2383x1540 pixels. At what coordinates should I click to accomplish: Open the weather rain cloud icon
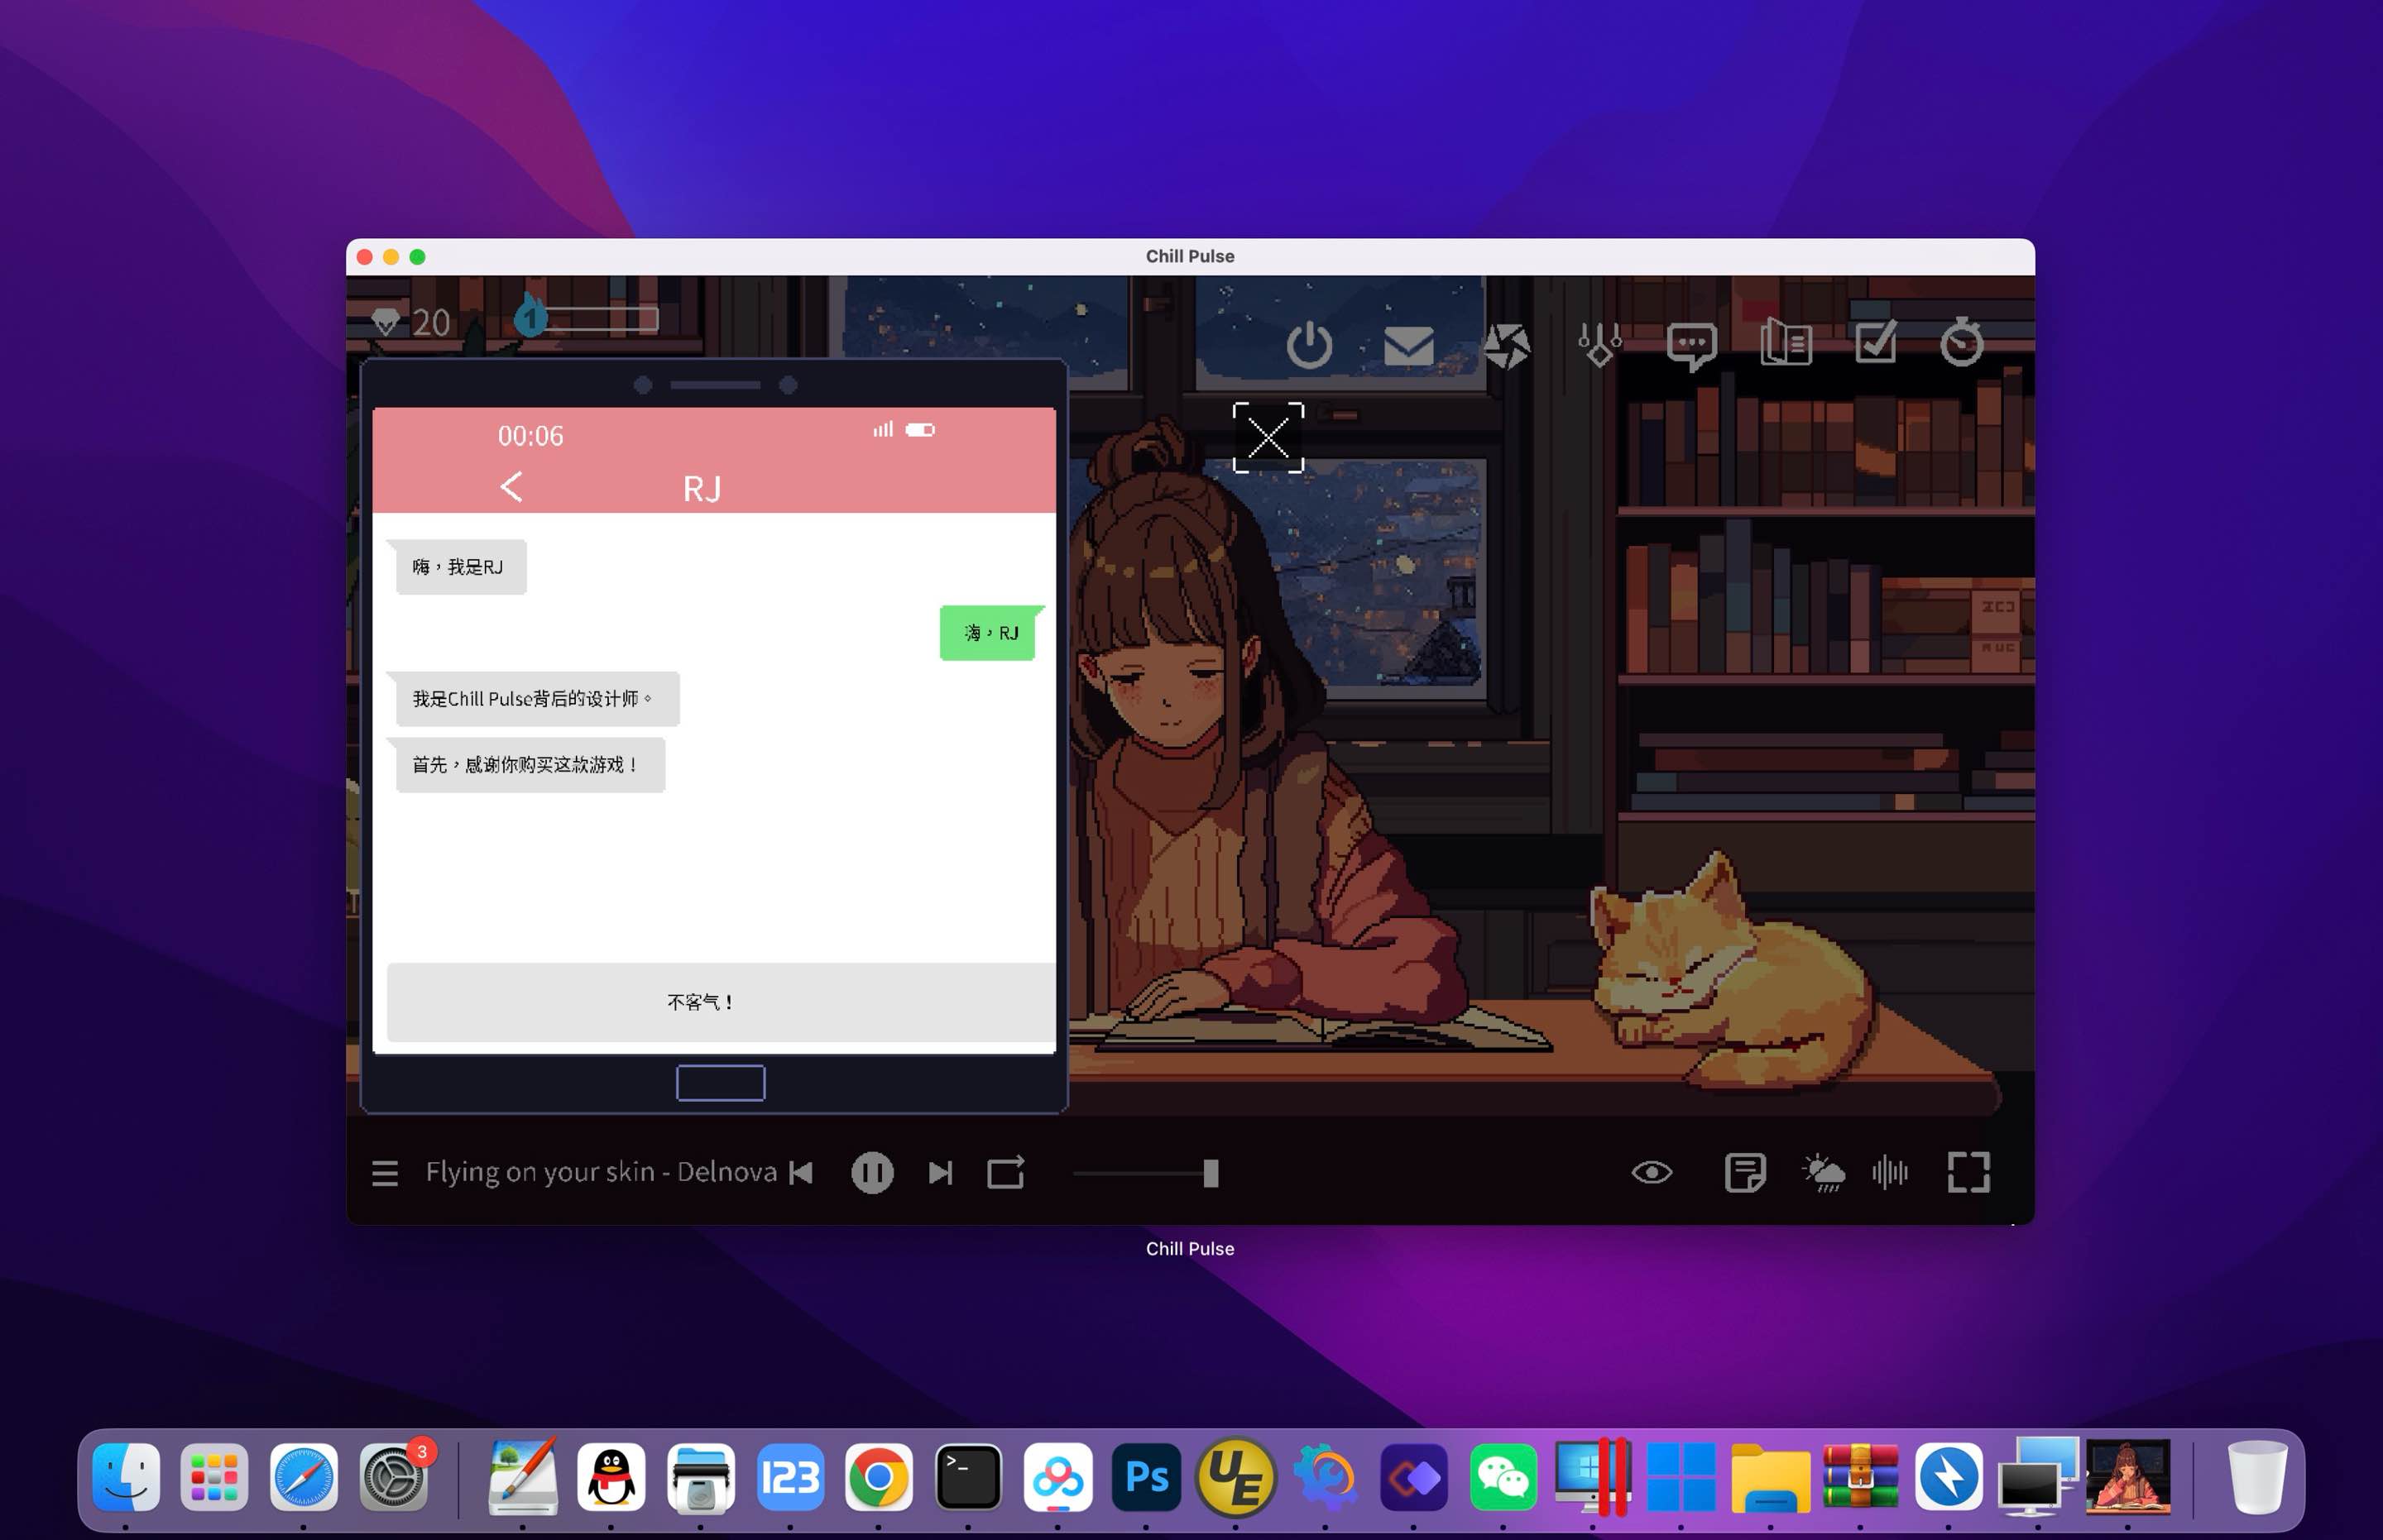click(x=1823, y=1173)
